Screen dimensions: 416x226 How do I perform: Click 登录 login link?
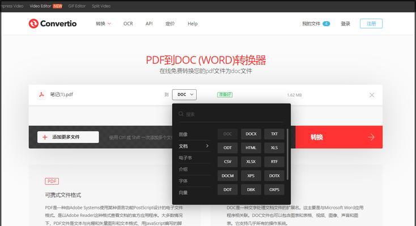pos(345,24)
